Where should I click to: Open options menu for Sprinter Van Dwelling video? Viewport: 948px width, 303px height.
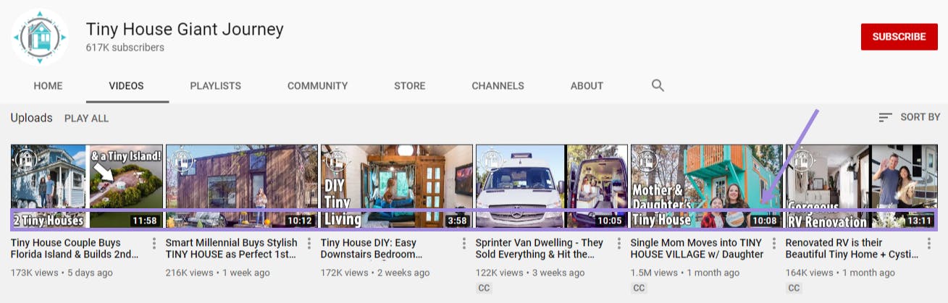coord(619,243)
